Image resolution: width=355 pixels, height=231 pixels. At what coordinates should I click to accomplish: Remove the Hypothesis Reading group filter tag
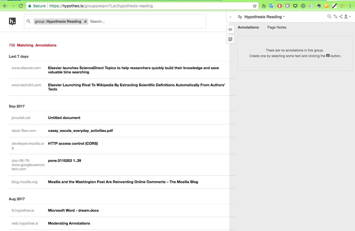tap(85, 22)
